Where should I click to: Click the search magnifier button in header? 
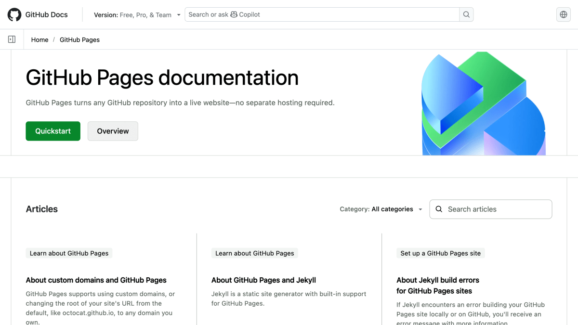coord(466,14)
